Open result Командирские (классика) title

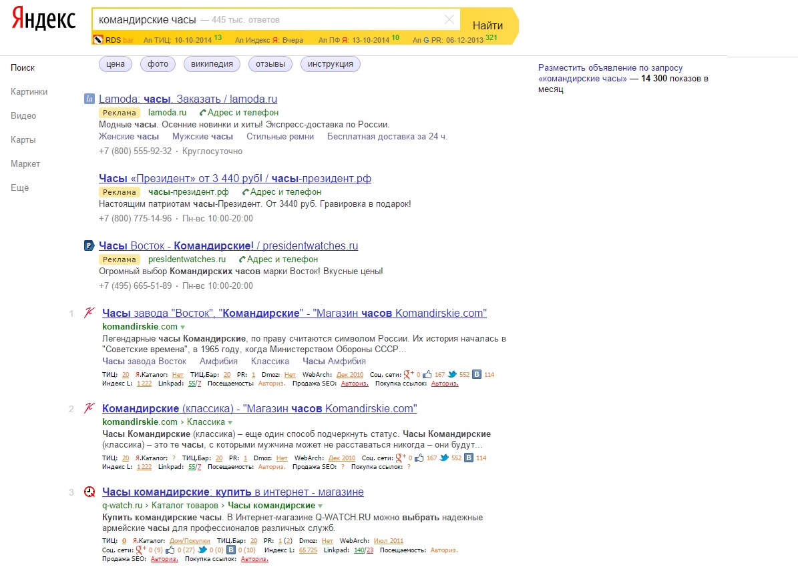pos(260,408)
